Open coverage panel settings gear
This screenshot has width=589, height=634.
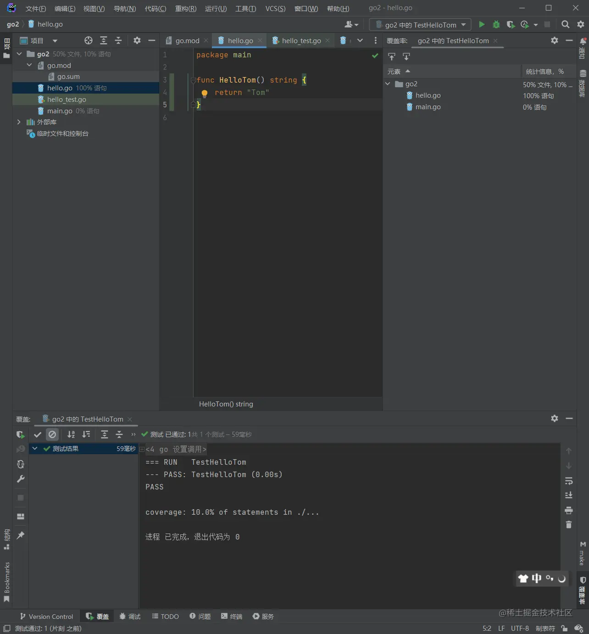(555, 40)
